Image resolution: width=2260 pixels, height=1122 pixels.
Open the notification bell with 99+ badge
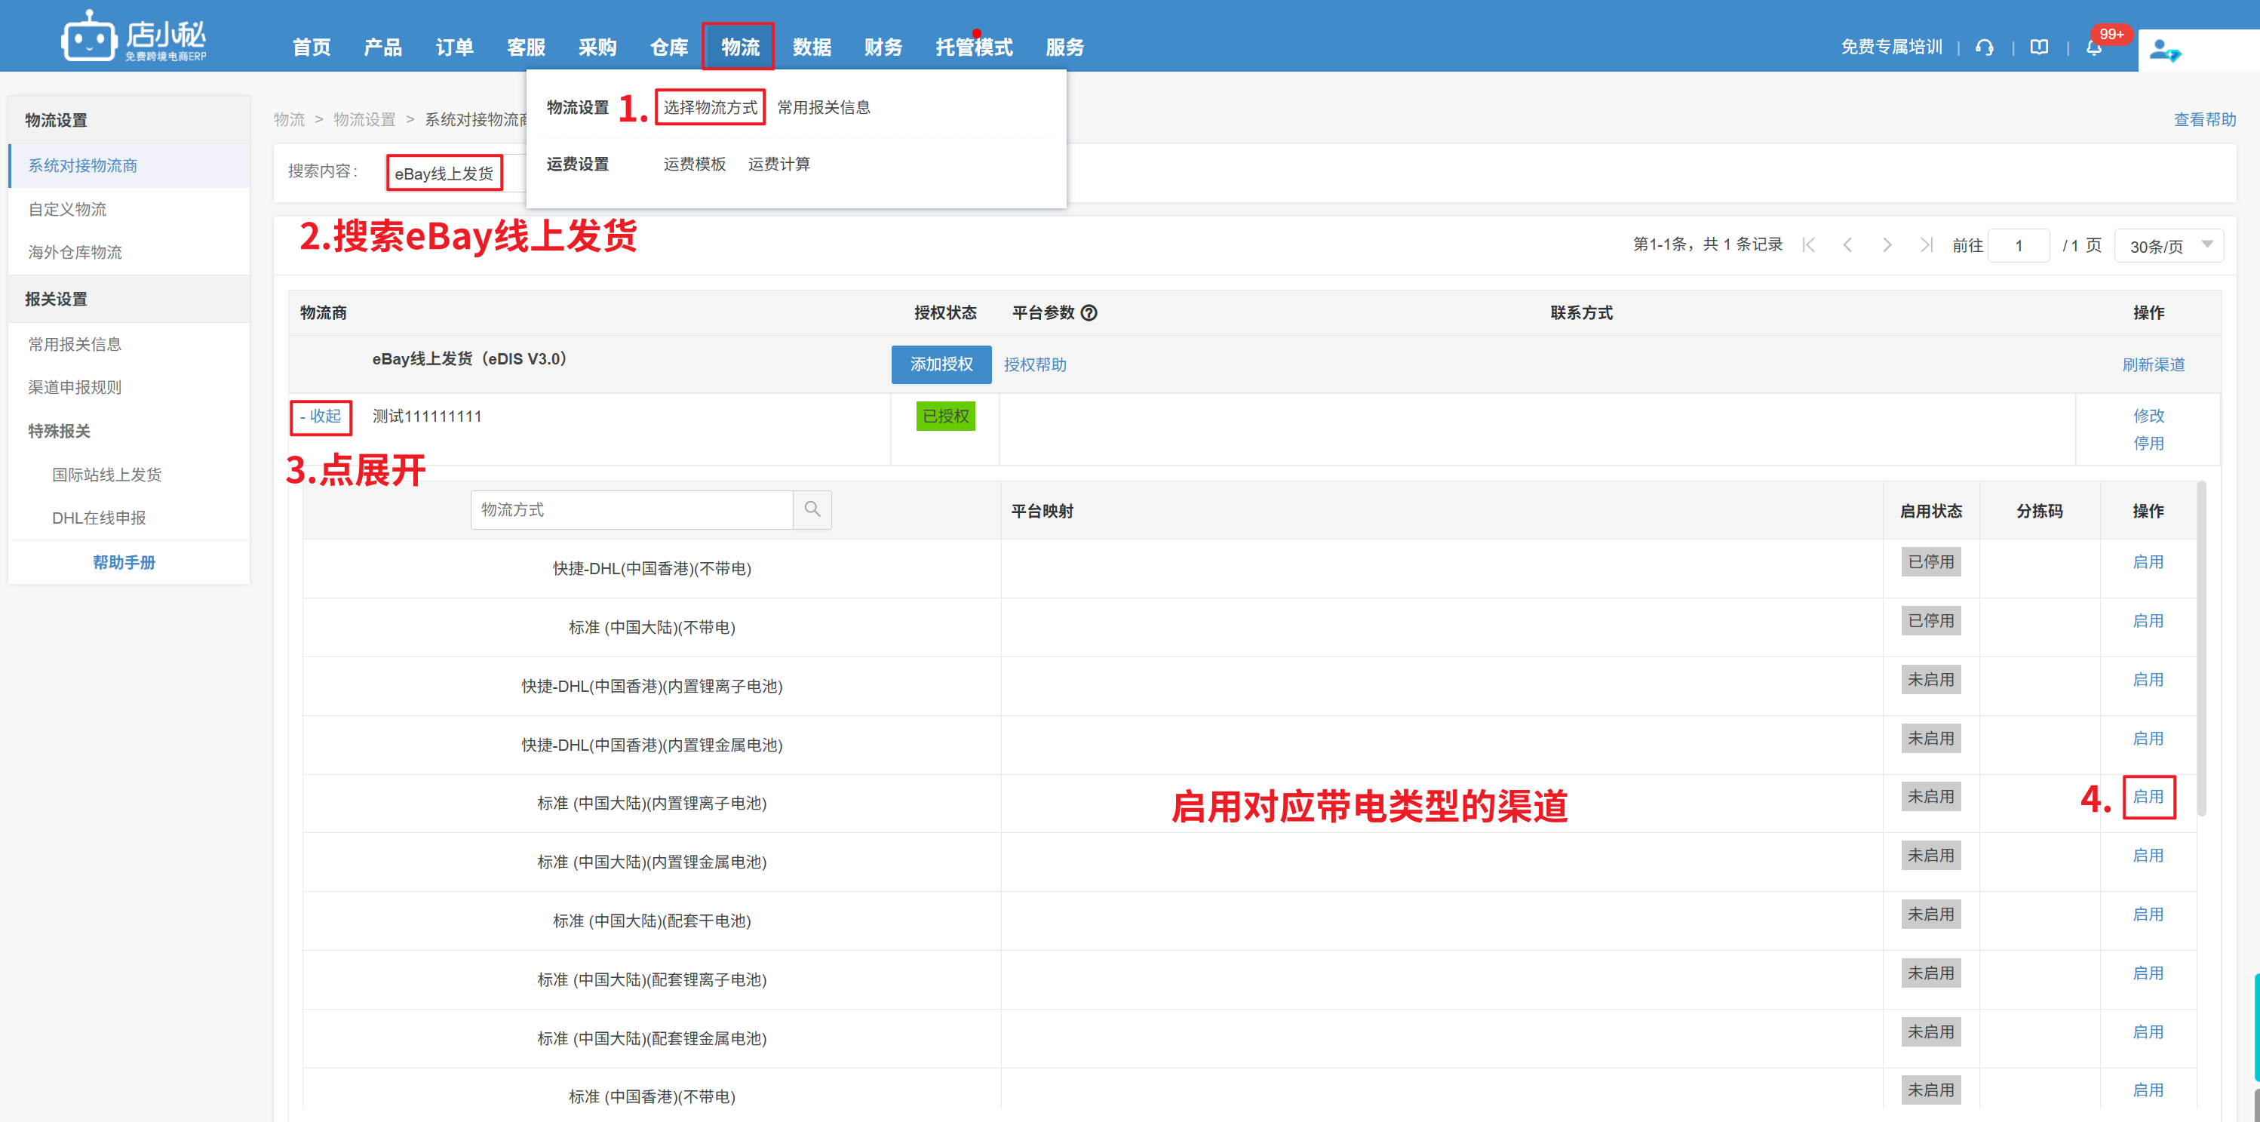pos(2093,48)
